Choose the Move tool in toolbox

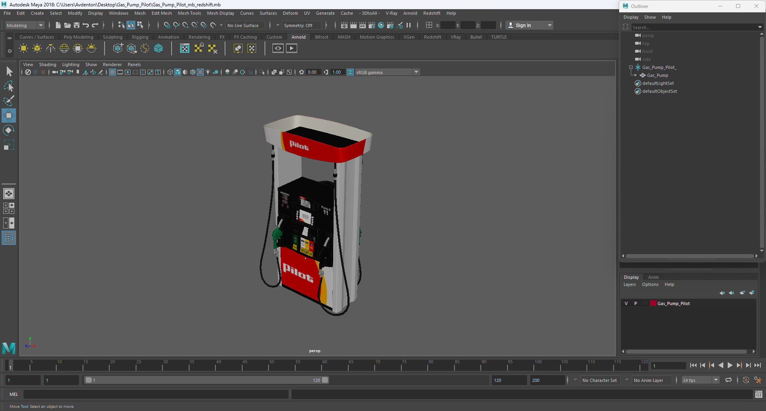point(9,115)
